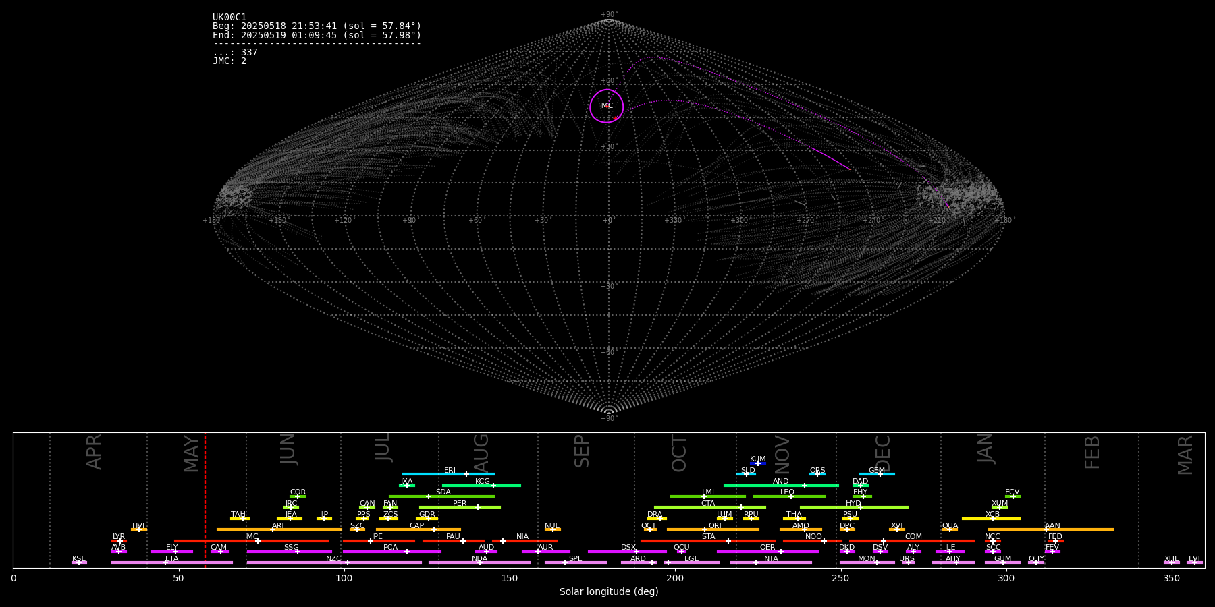1215x607 pixels.
Task: Click the CAP shower label
Action: pos(417,526)
